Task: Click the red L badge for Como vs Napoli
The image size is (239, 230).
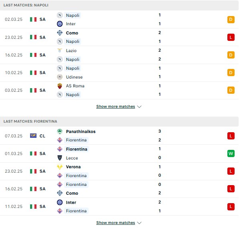Action: [231, 37]
